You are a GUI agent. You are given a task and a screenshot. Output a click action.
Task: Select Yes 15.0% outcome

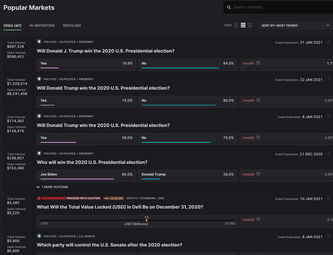tap(86, 102)
